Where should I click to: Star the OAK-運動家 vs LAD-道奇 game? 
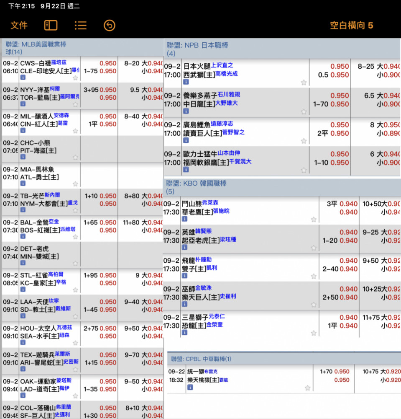(x=75, y=396)
